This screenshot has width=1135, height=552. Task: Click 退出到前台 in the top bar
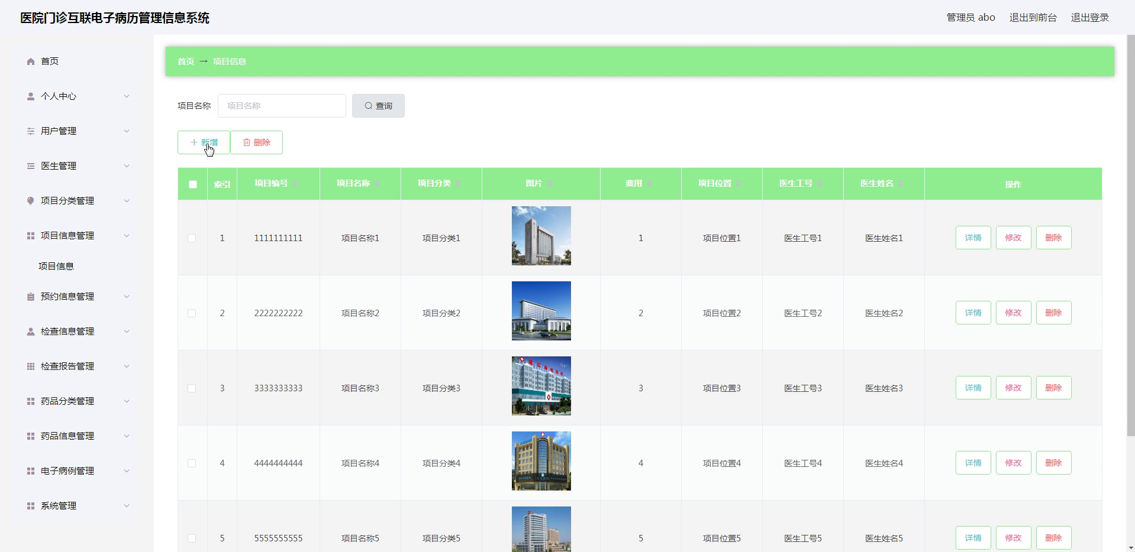point(1033,18)
